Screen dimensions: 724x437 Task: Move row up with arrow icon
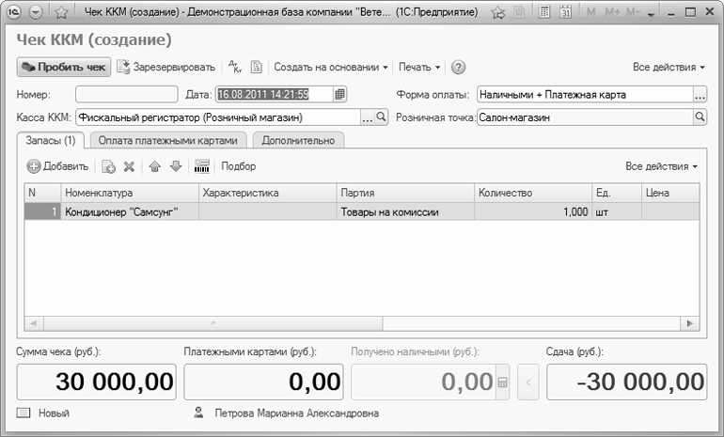[x=155, y=166]
